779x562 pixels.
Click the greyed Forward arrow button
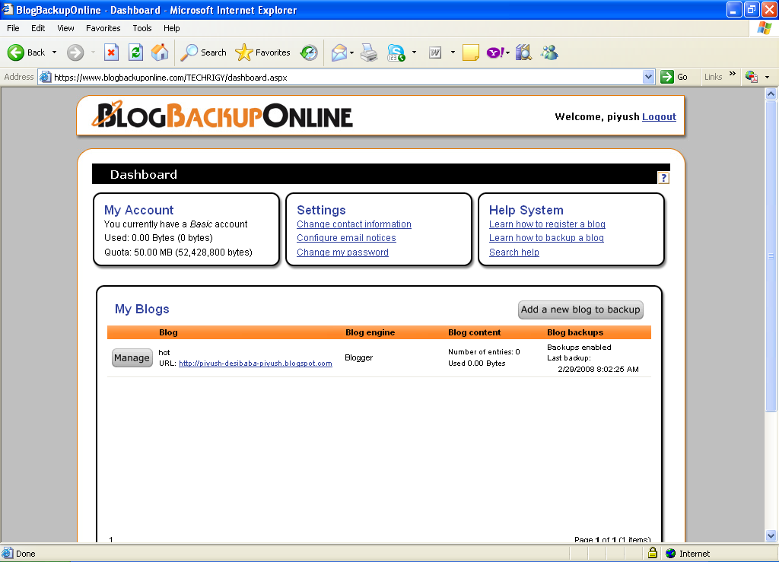click(75, 52)
